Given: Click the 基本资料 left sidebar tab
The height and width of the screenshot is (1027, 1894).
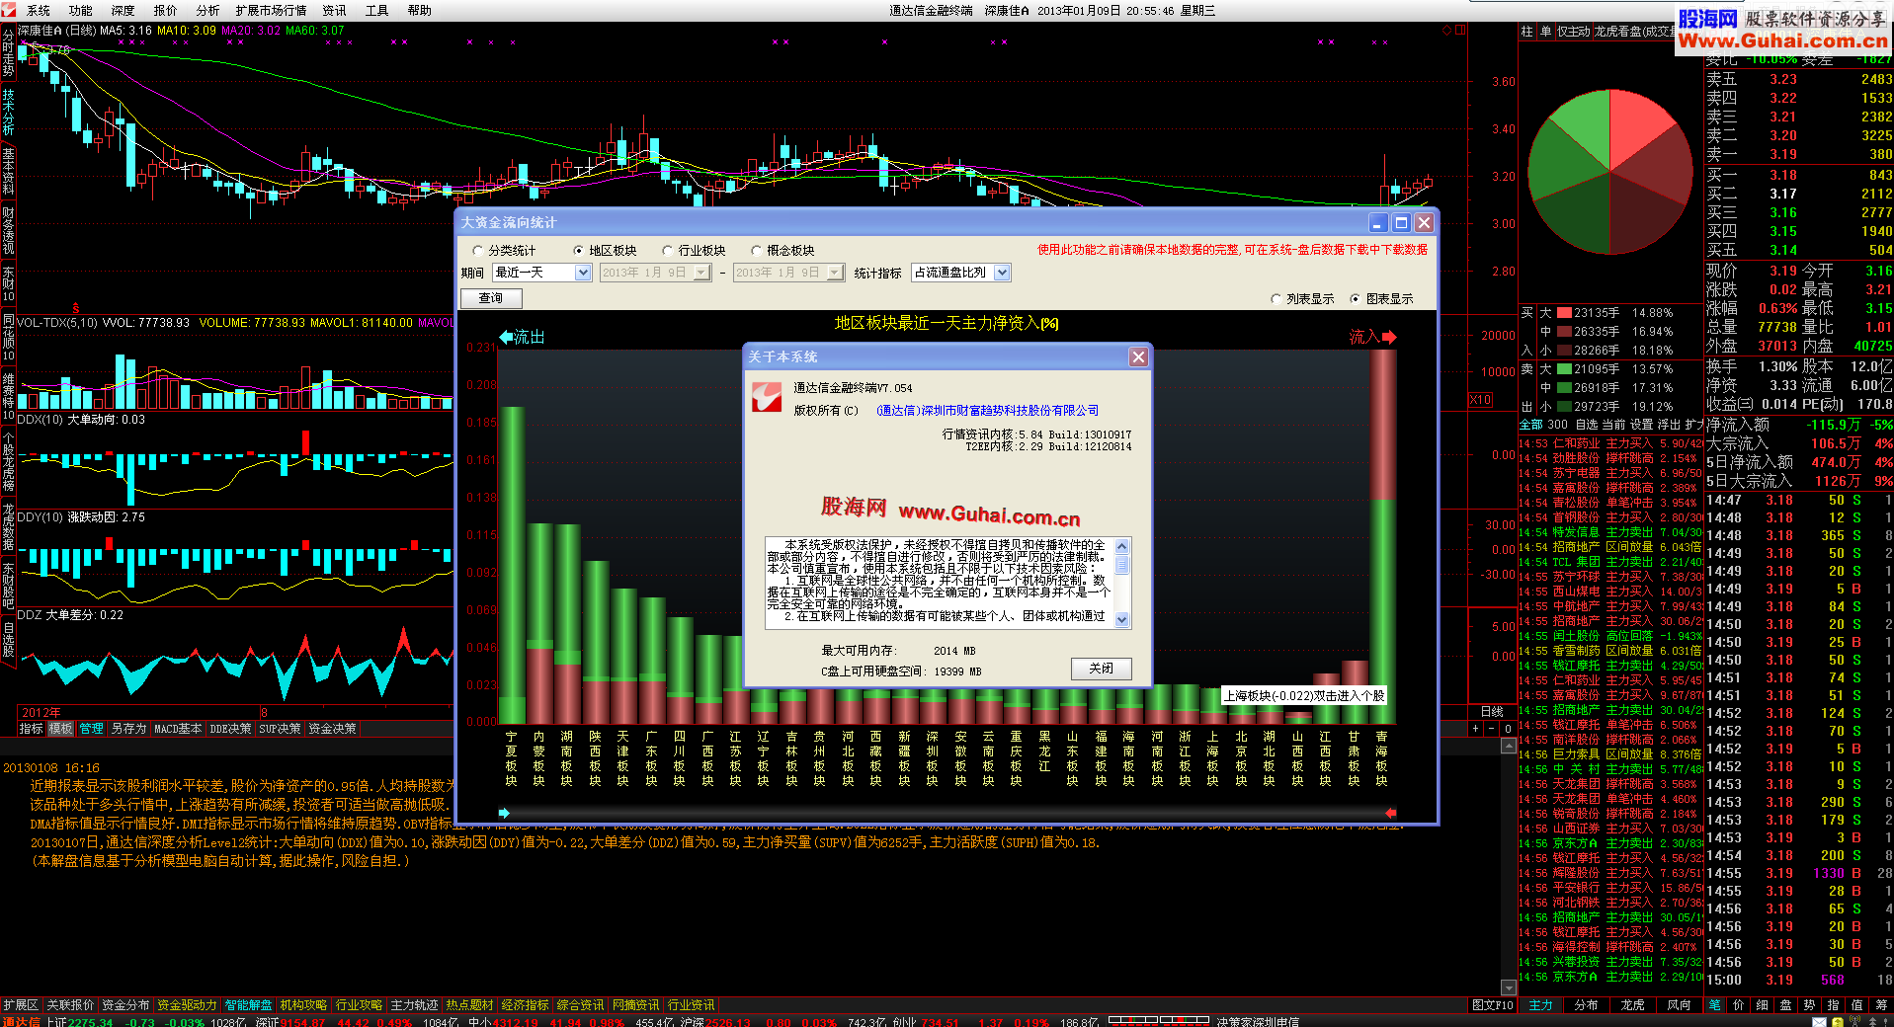Looking at the screenshot, I should click(x=8, y=170).
